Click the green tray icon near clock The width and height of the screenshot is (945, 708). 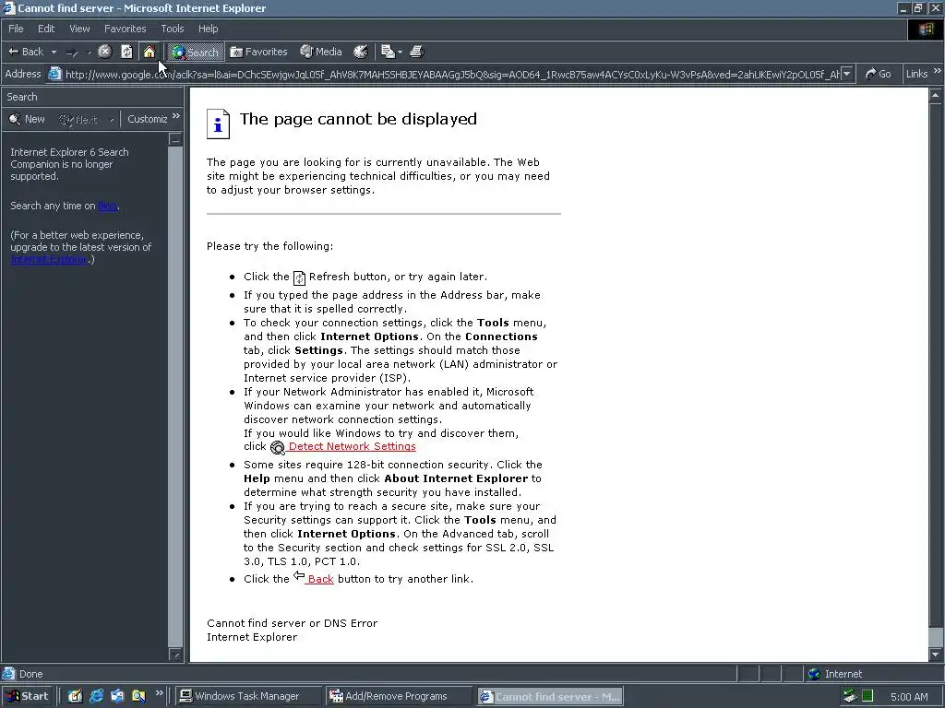867,697
